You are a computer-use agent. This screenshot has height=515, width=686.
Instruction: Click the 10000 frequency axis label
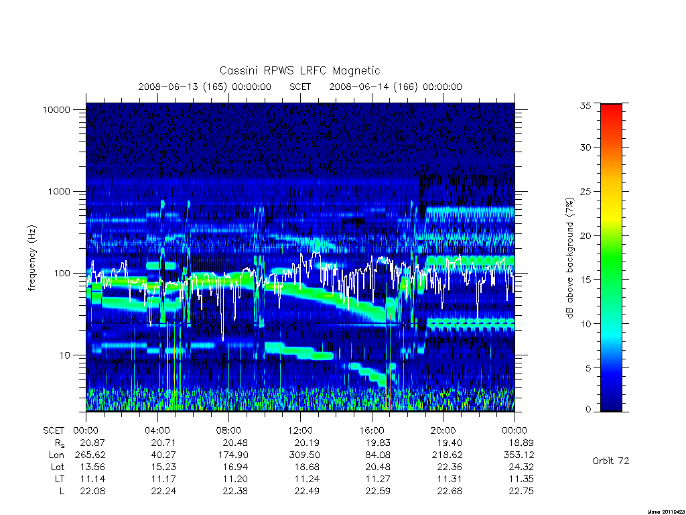point(56,109)
